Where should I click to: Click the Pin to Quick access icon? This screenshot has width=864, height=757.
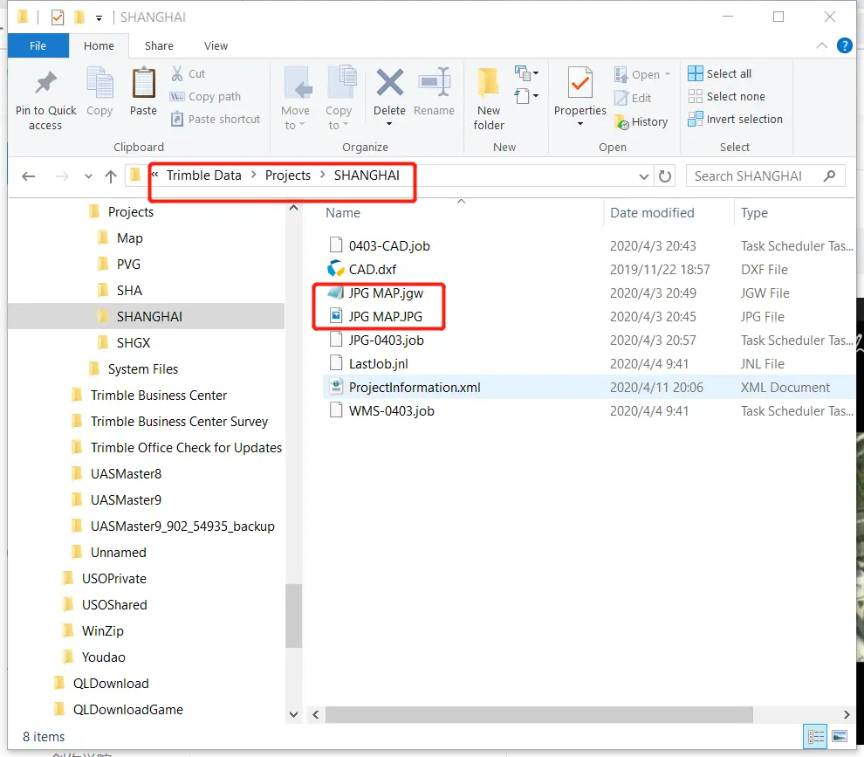[45, 83]
